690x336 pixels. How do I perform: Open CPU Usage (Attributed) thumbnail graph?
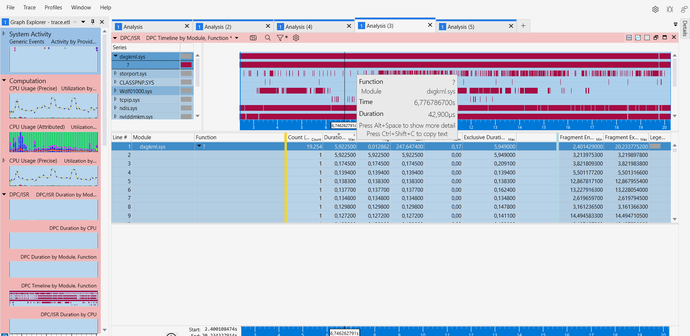pyautogui.click(x=54, y=142)
